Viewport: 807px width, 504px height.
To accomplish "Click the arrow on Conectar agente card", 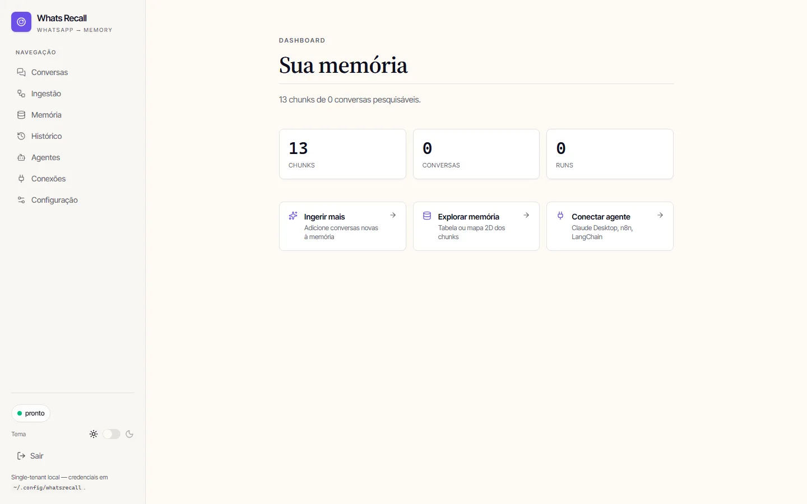I will coord(660,215).
